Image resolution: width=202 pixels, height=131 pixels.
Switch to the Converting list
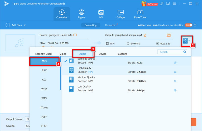[90, 25]
